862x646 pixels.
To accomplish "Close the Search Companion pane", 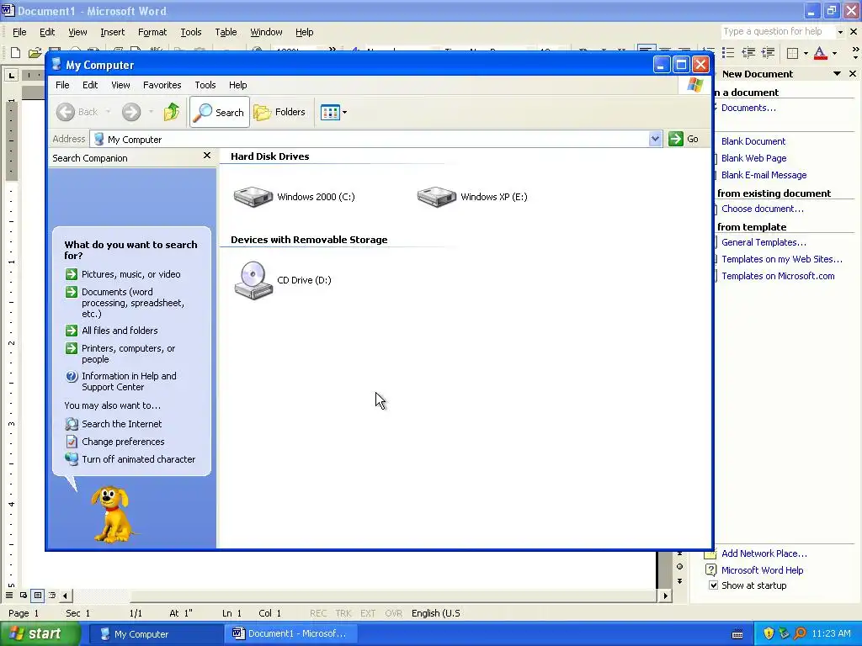I will tap(207, 156).
